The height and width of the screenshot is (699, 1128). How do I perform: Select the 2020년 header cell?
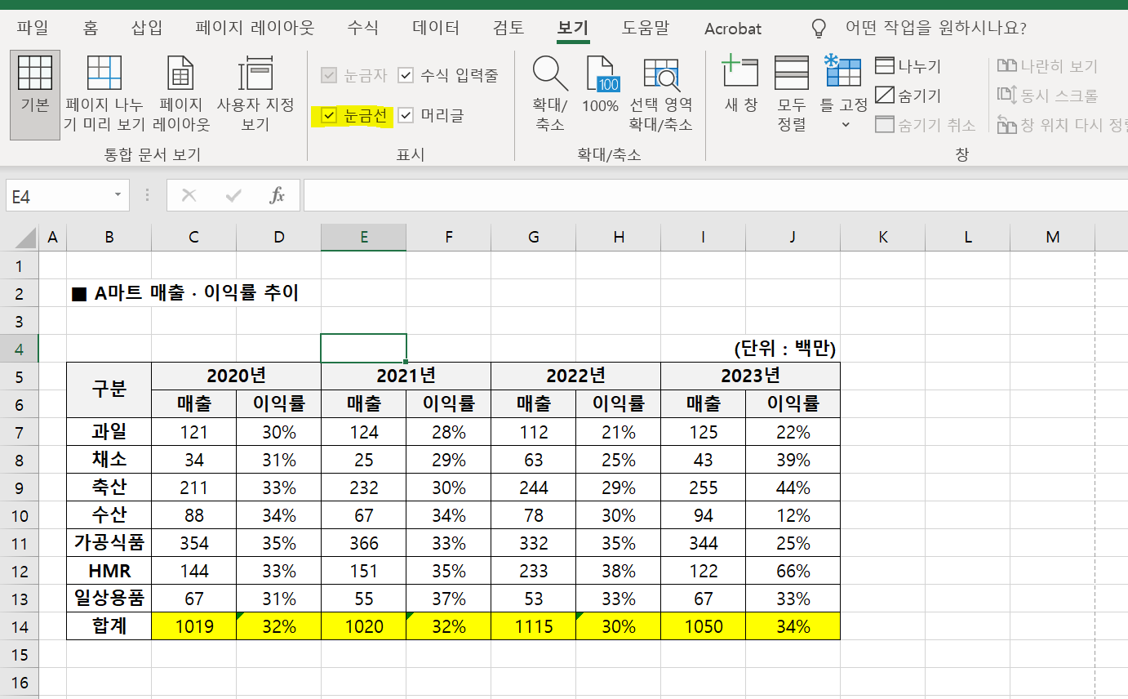click(x=237, y=376)
